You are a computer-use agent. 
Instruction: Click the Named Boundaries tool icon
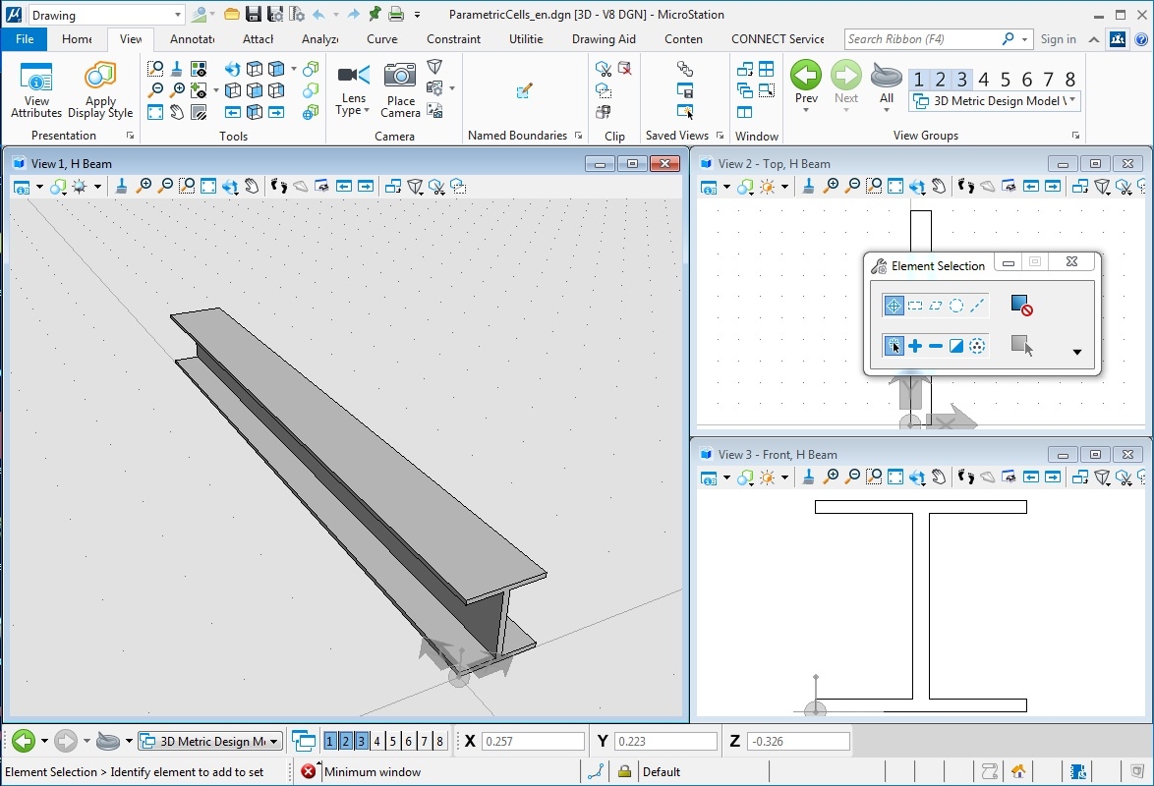(523, 91)
